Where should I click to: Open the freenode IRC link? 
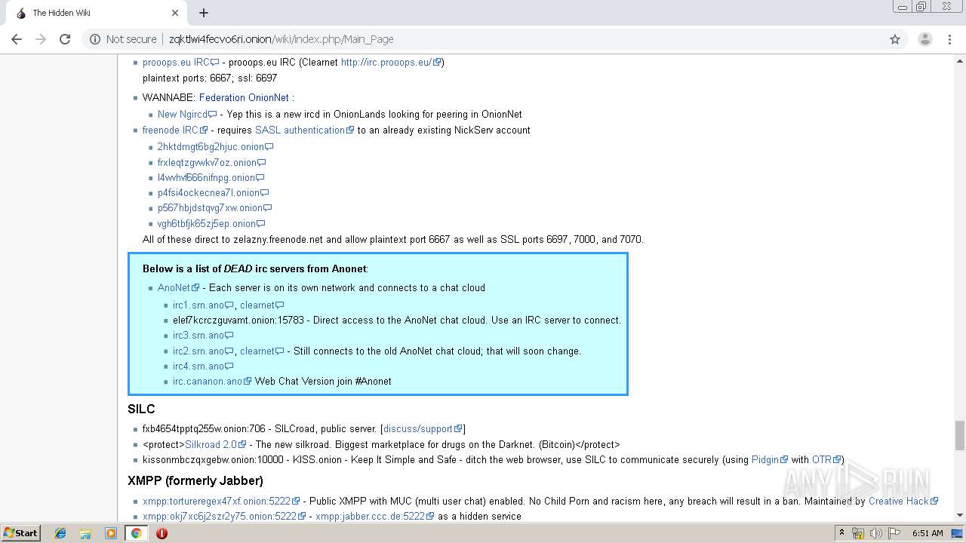pyautogui.click(x=175, y=130)
